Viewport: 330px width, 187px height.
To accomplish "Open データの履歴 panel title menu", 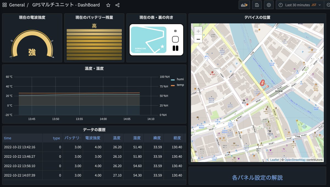I will pos(94,130).
